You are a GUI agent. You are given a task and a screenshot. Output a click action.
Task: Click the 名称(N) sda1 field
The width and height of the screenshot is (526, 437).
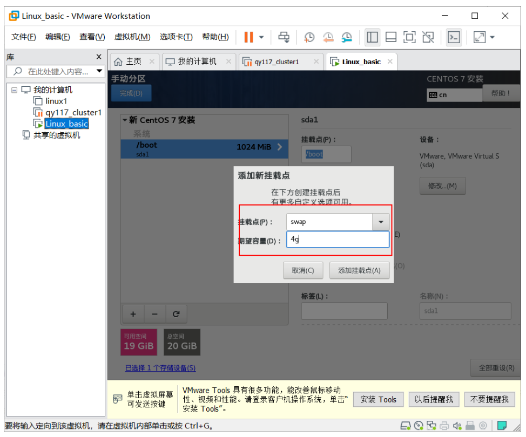466,311
